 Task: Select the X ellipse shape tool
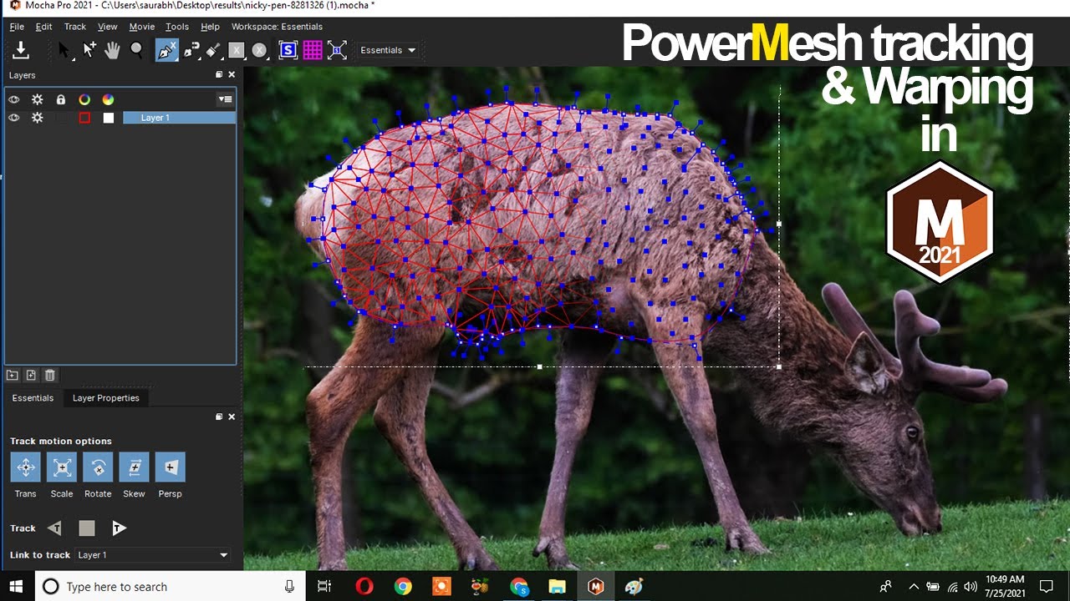[259, 50]
